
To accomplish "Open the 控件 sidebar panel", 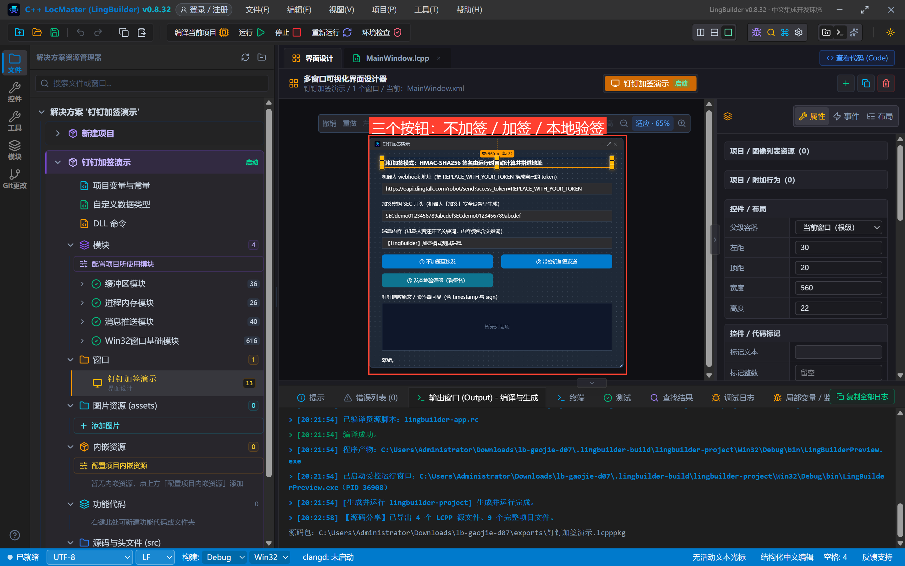I will click(14, 92).
